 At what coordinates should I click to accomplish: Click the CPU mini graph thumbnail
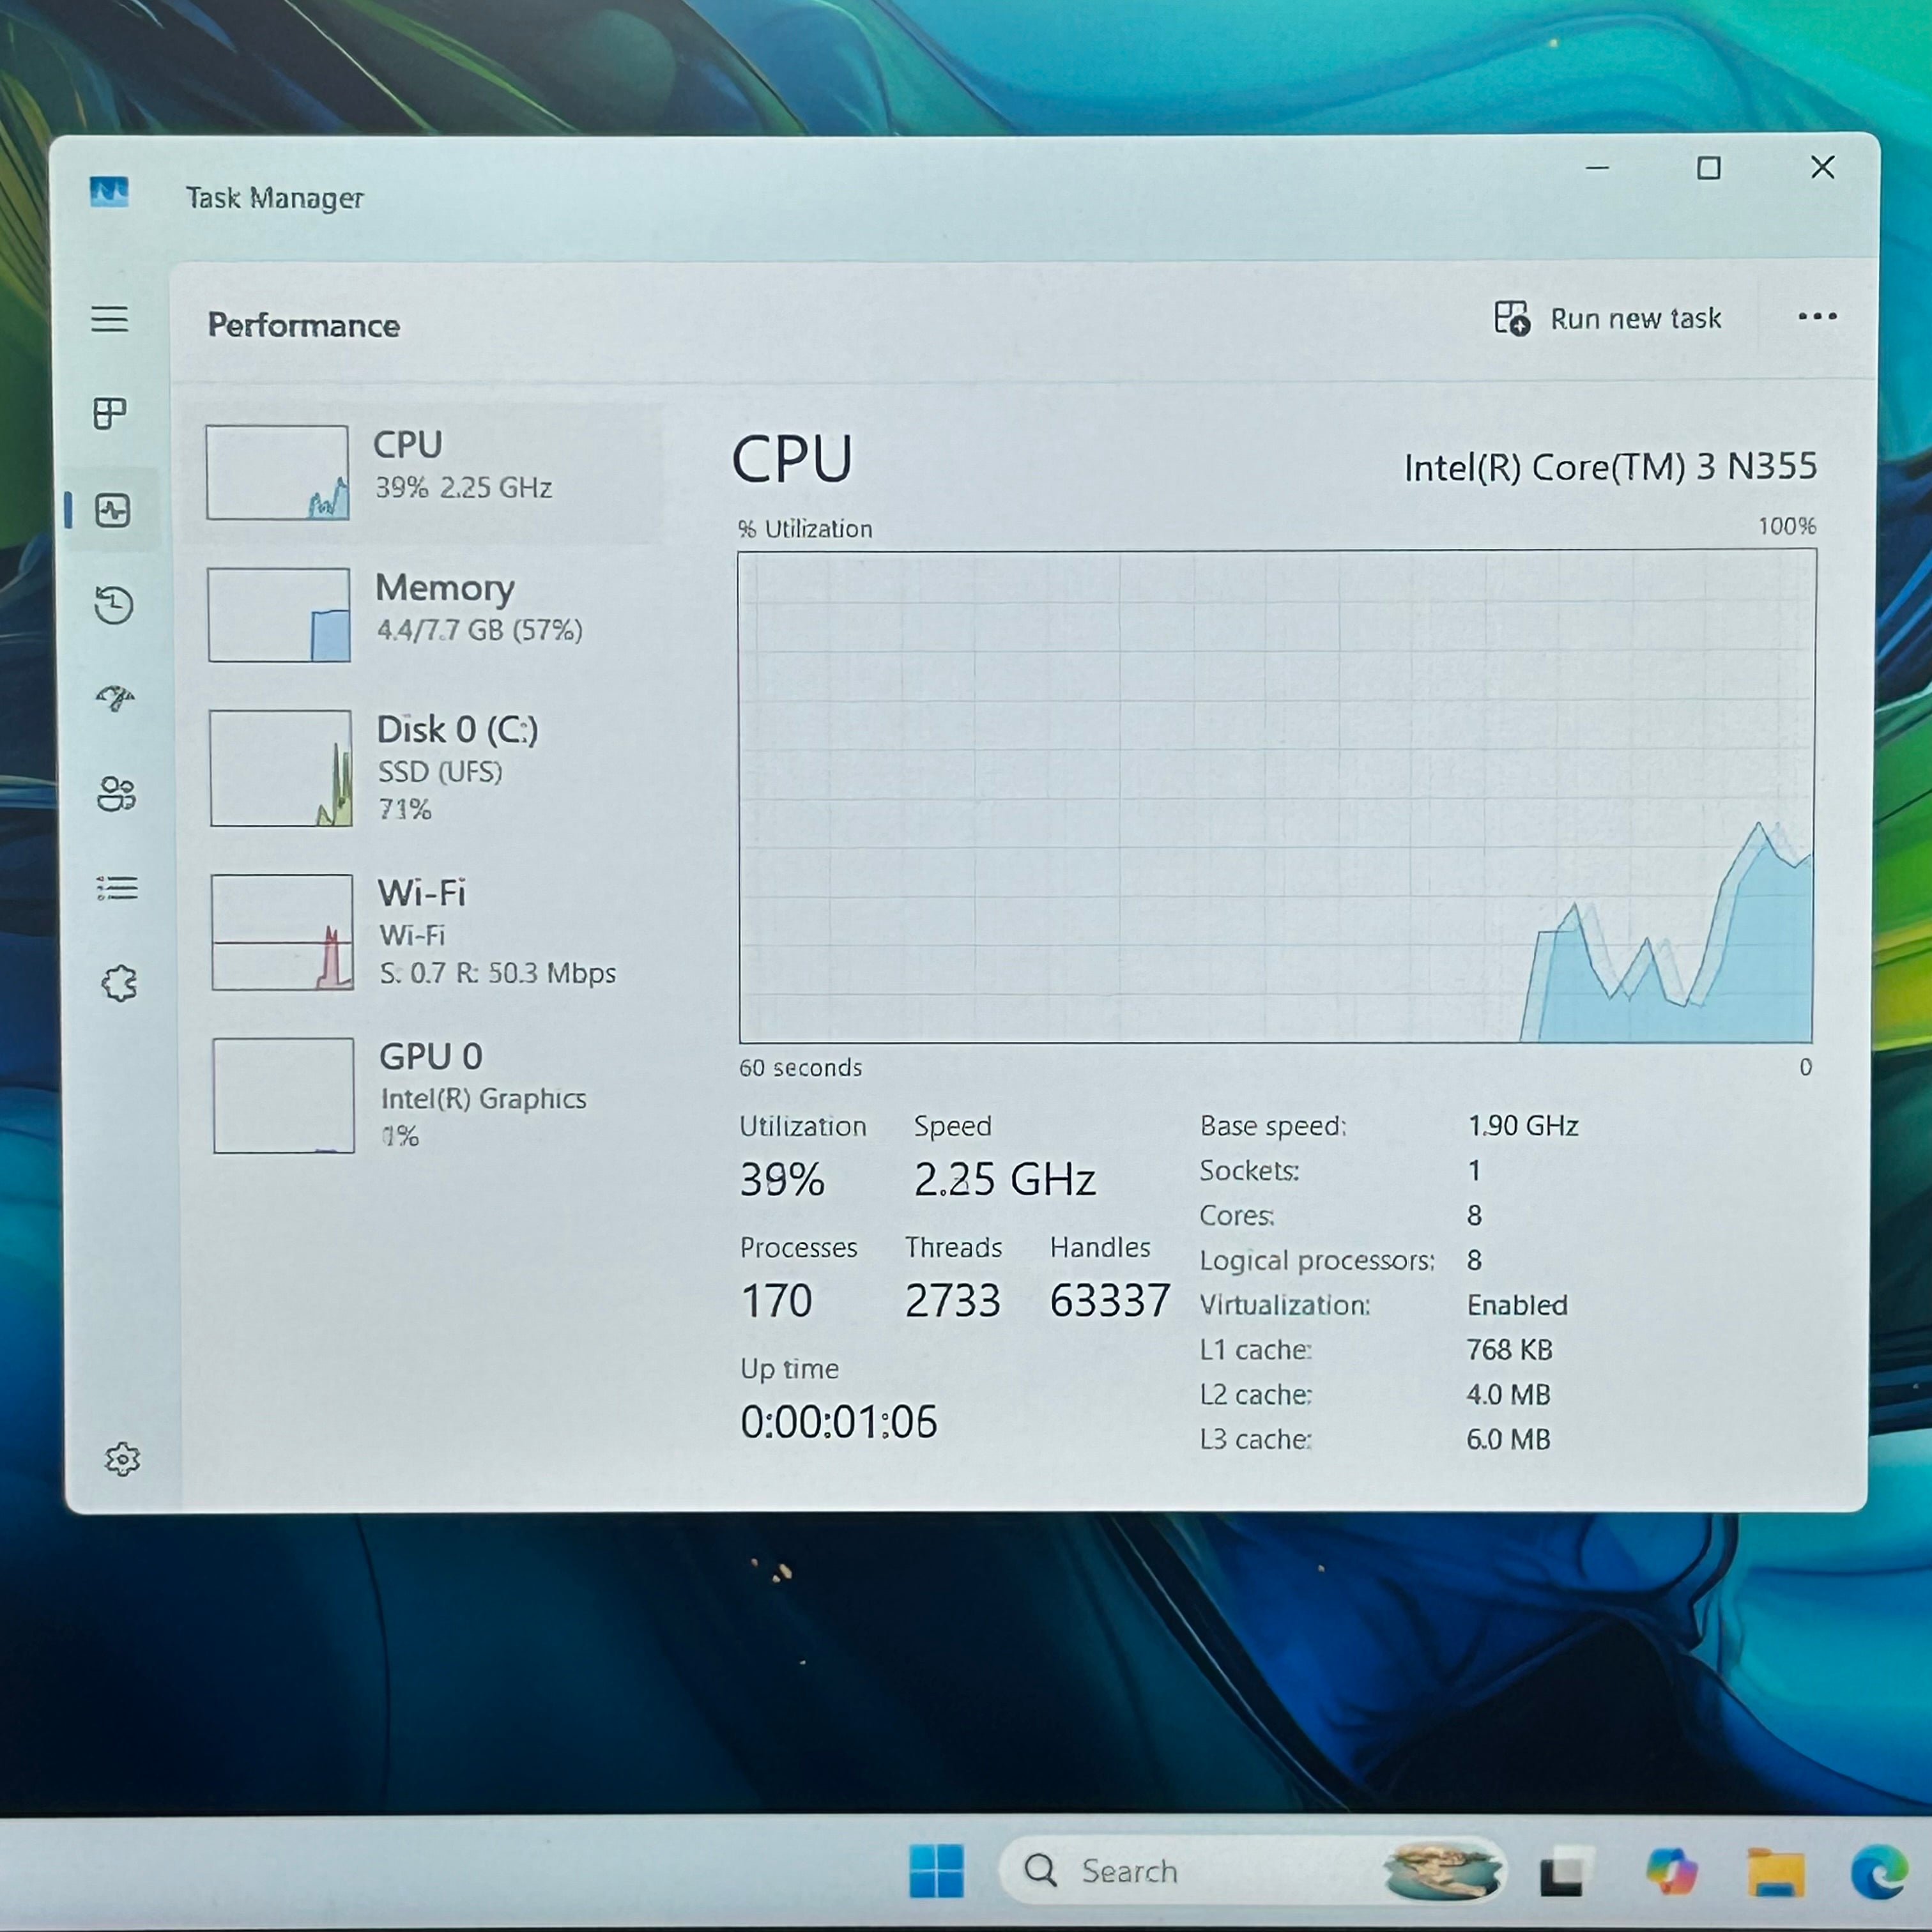click(x=277, y=472)
